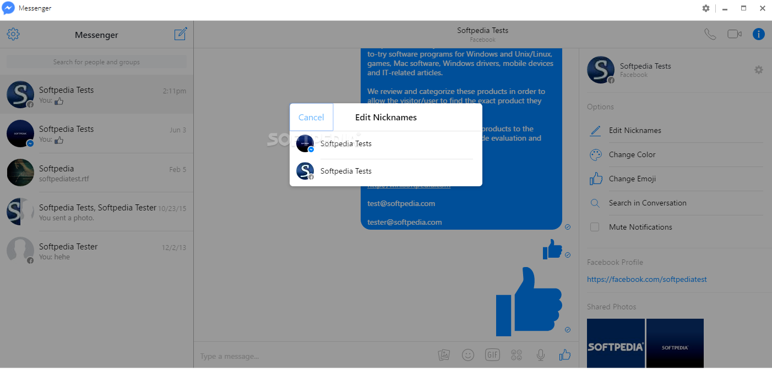The image size is (772, 372).
Task: Open Search in Conversation option
Action: pos(675,203)
